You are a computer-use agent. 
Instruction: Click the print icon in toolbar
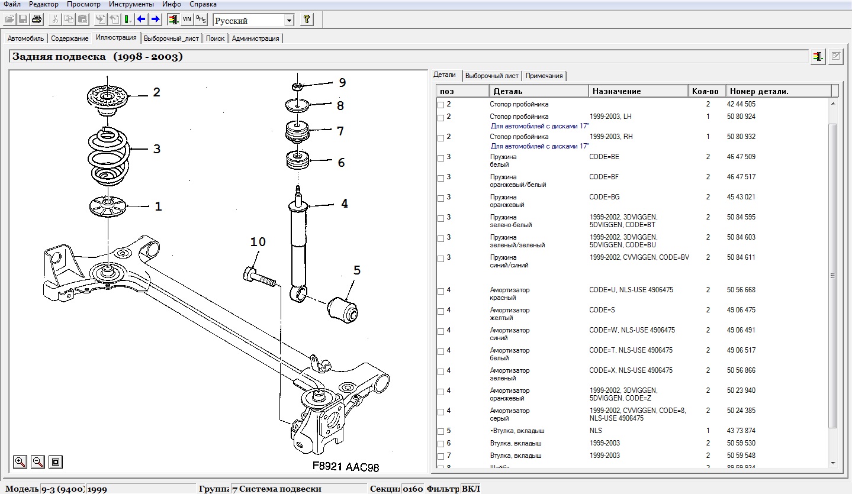(37, 20)
